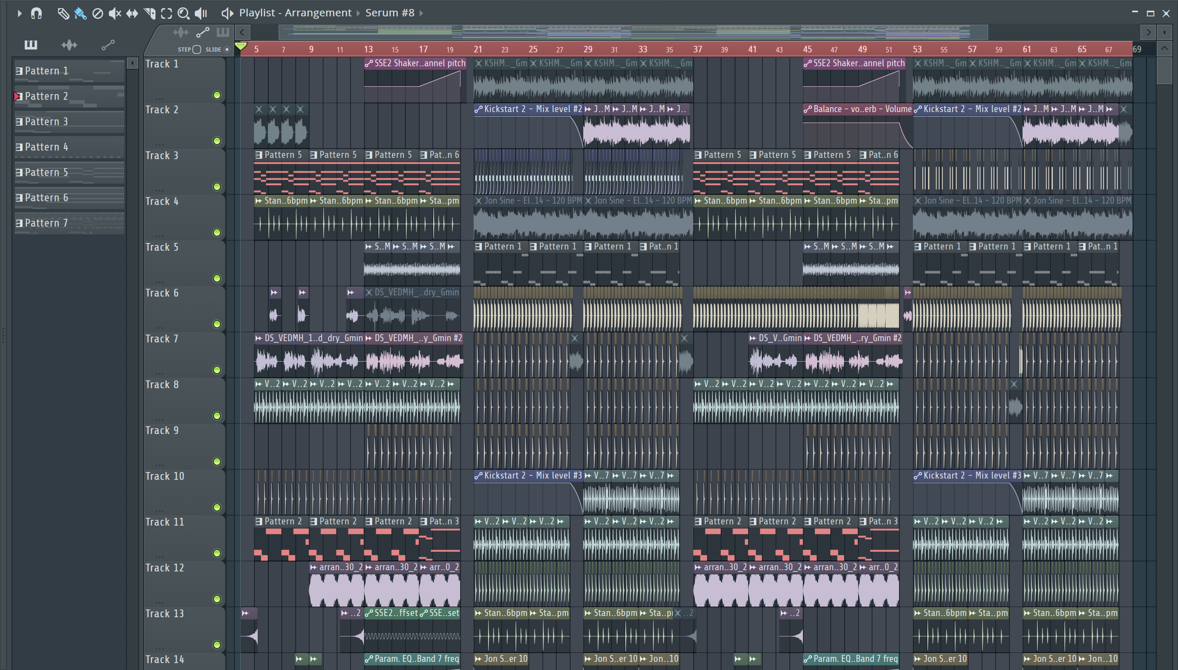Viewport: 1178px width, 670px height.
Task: Toggle the magnet snap tool
Action: pos(36,13)
